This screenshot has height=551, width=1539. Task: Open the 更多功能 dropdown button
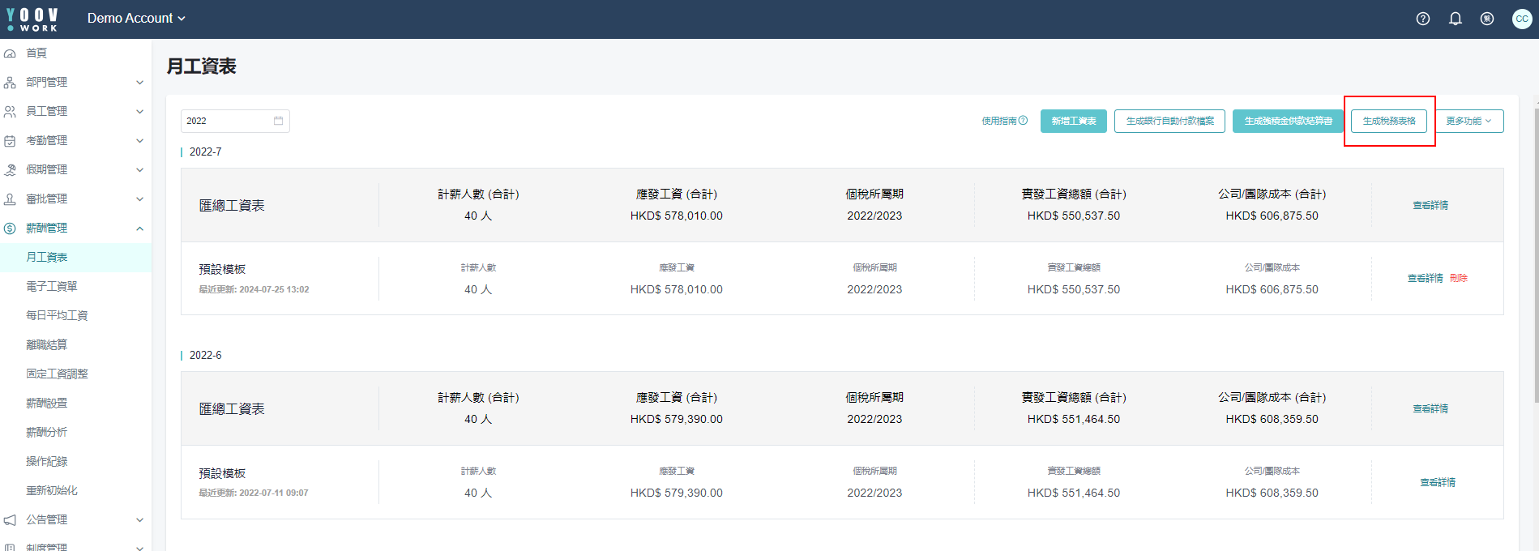pos(1469,121)
